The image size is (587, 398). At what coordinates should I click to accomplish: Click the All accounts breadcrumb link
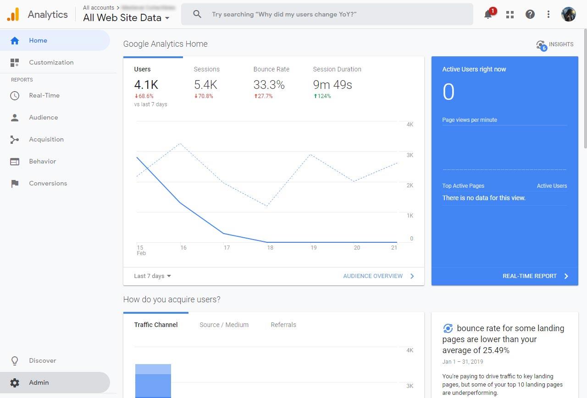tap(99, 8)
